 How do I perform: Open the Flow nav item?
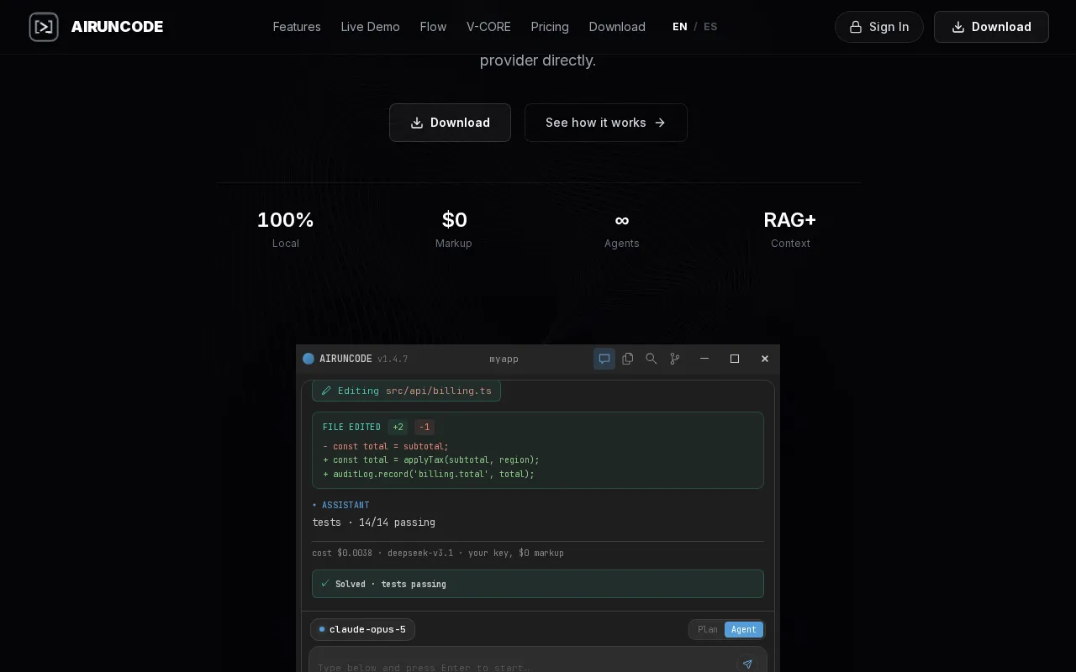pos(433,27)
